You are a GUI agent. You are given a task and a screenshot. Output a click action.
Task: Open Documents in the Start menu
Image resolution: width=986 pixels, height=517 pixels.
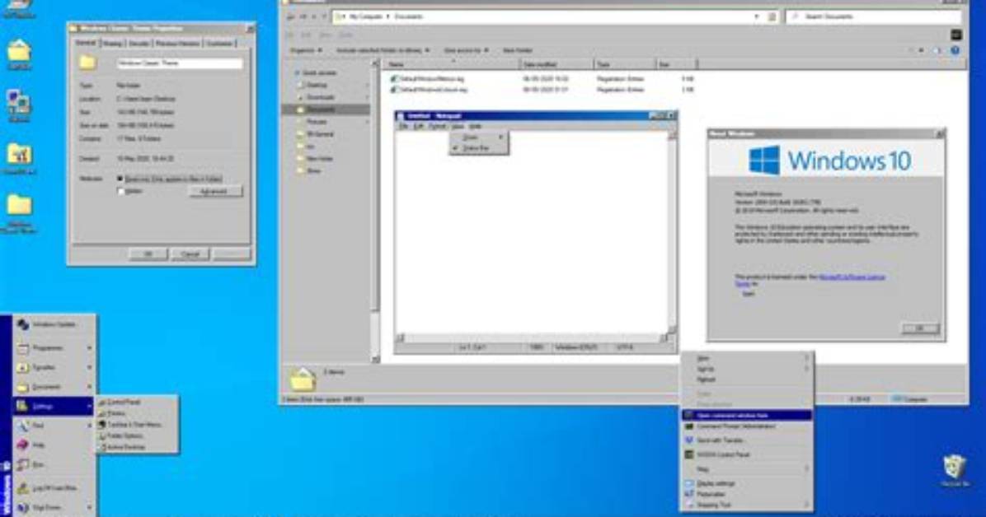pyautogui.click(x=54, y=386)
